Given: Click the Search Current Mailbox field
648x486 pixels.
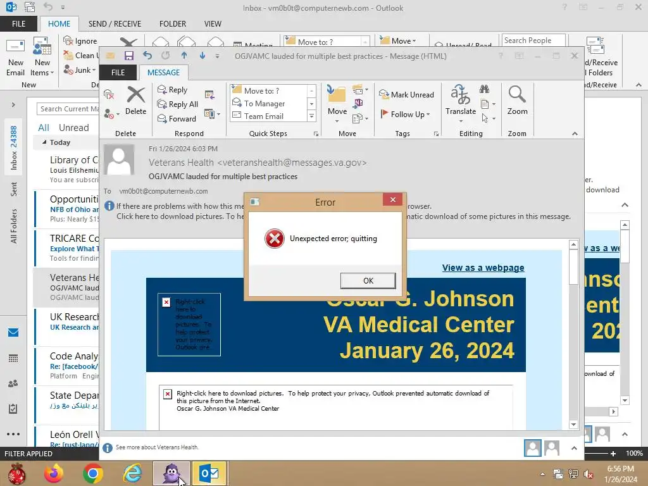Looking at the screenshot, I should [x=68, y=109].
